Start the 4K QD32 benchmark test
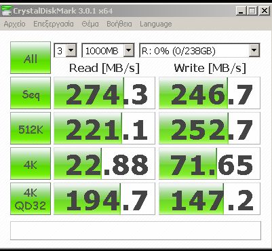Screen dimensions: 272x251 pyautogui.click(x=31, y=199)
